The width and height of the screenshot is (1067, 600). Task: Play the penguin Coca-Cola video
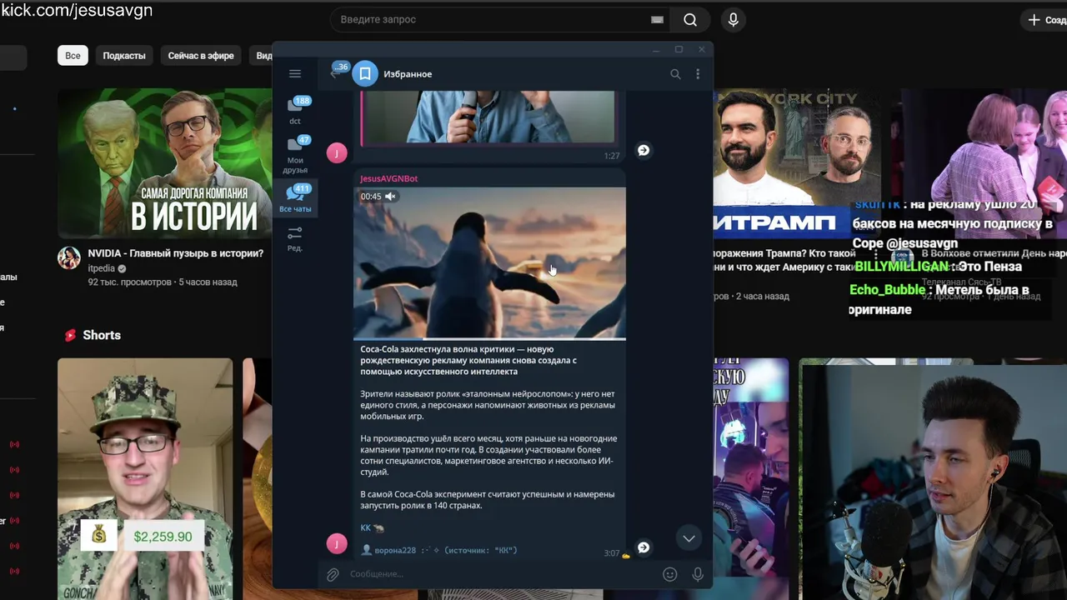coord(489,263)
